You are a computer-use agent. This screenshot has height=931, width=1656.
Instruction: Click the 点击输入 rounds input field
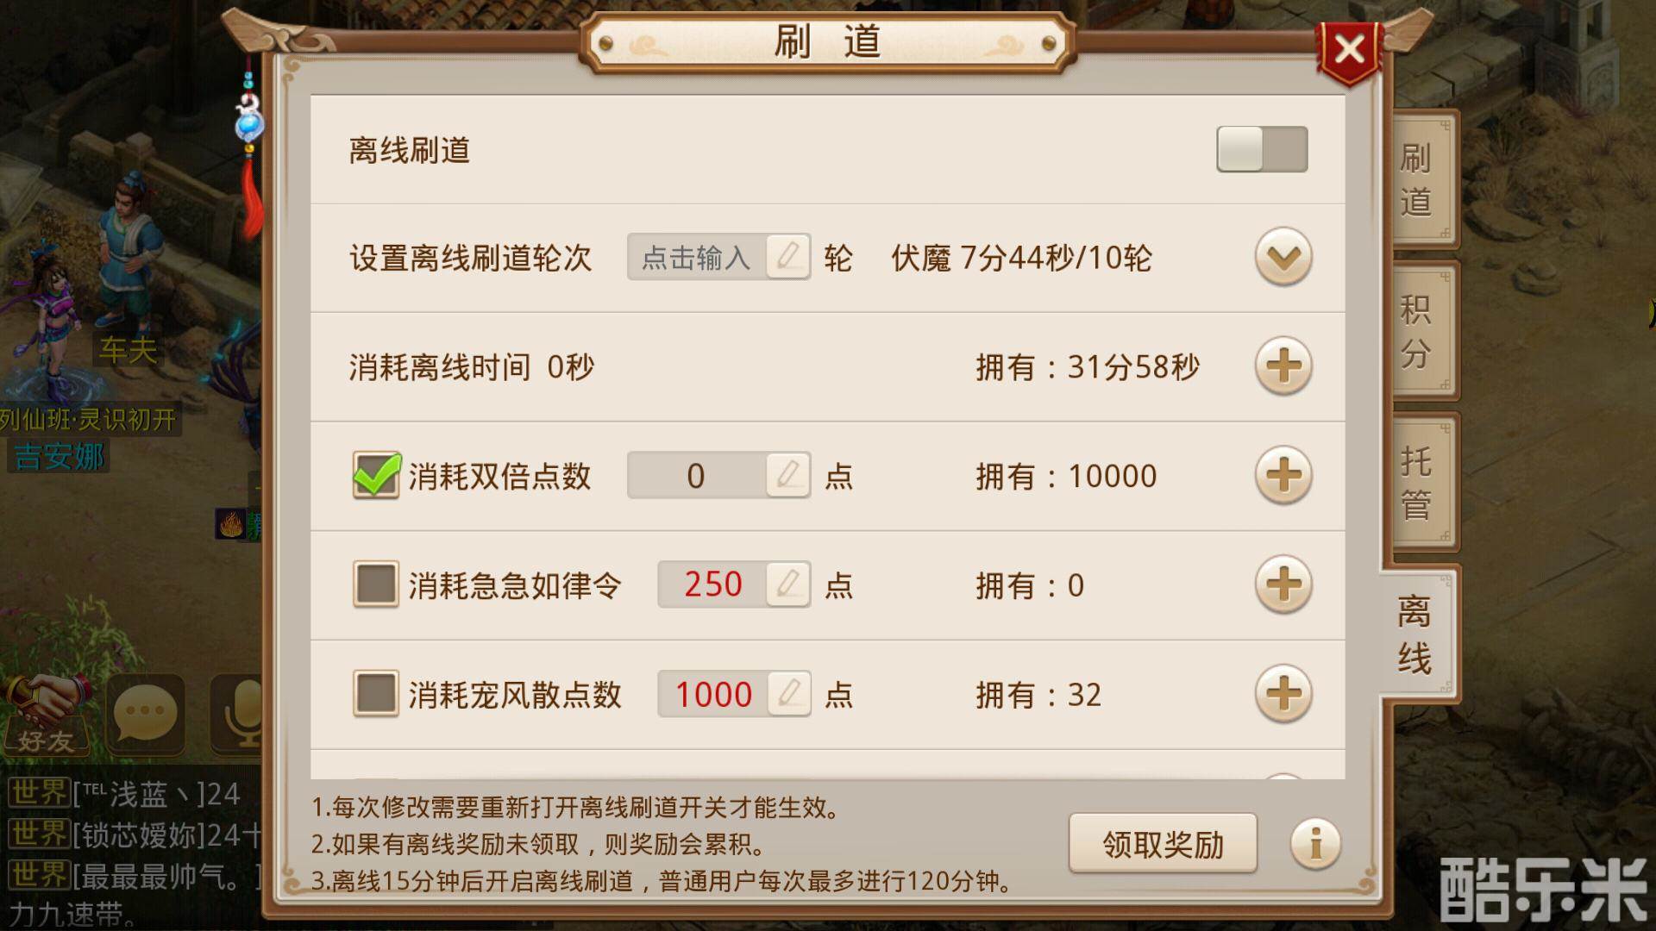(718, 257)
